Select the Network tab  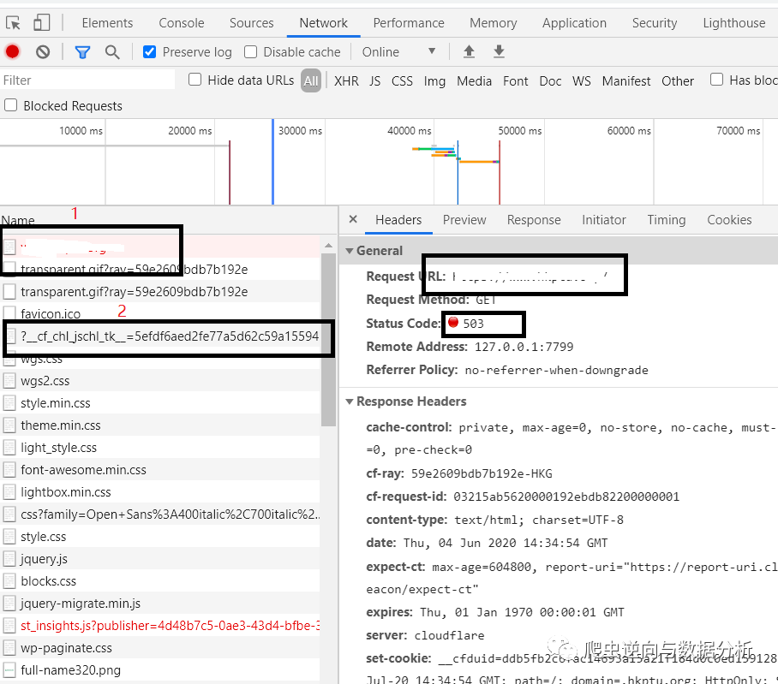(324, 23)
